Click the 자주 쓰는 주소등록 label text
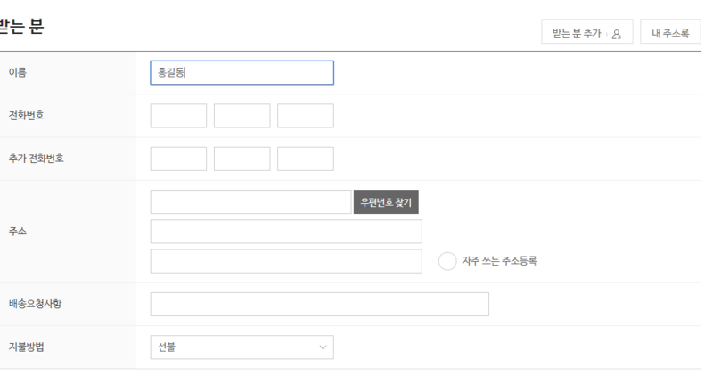 point(499,261)
